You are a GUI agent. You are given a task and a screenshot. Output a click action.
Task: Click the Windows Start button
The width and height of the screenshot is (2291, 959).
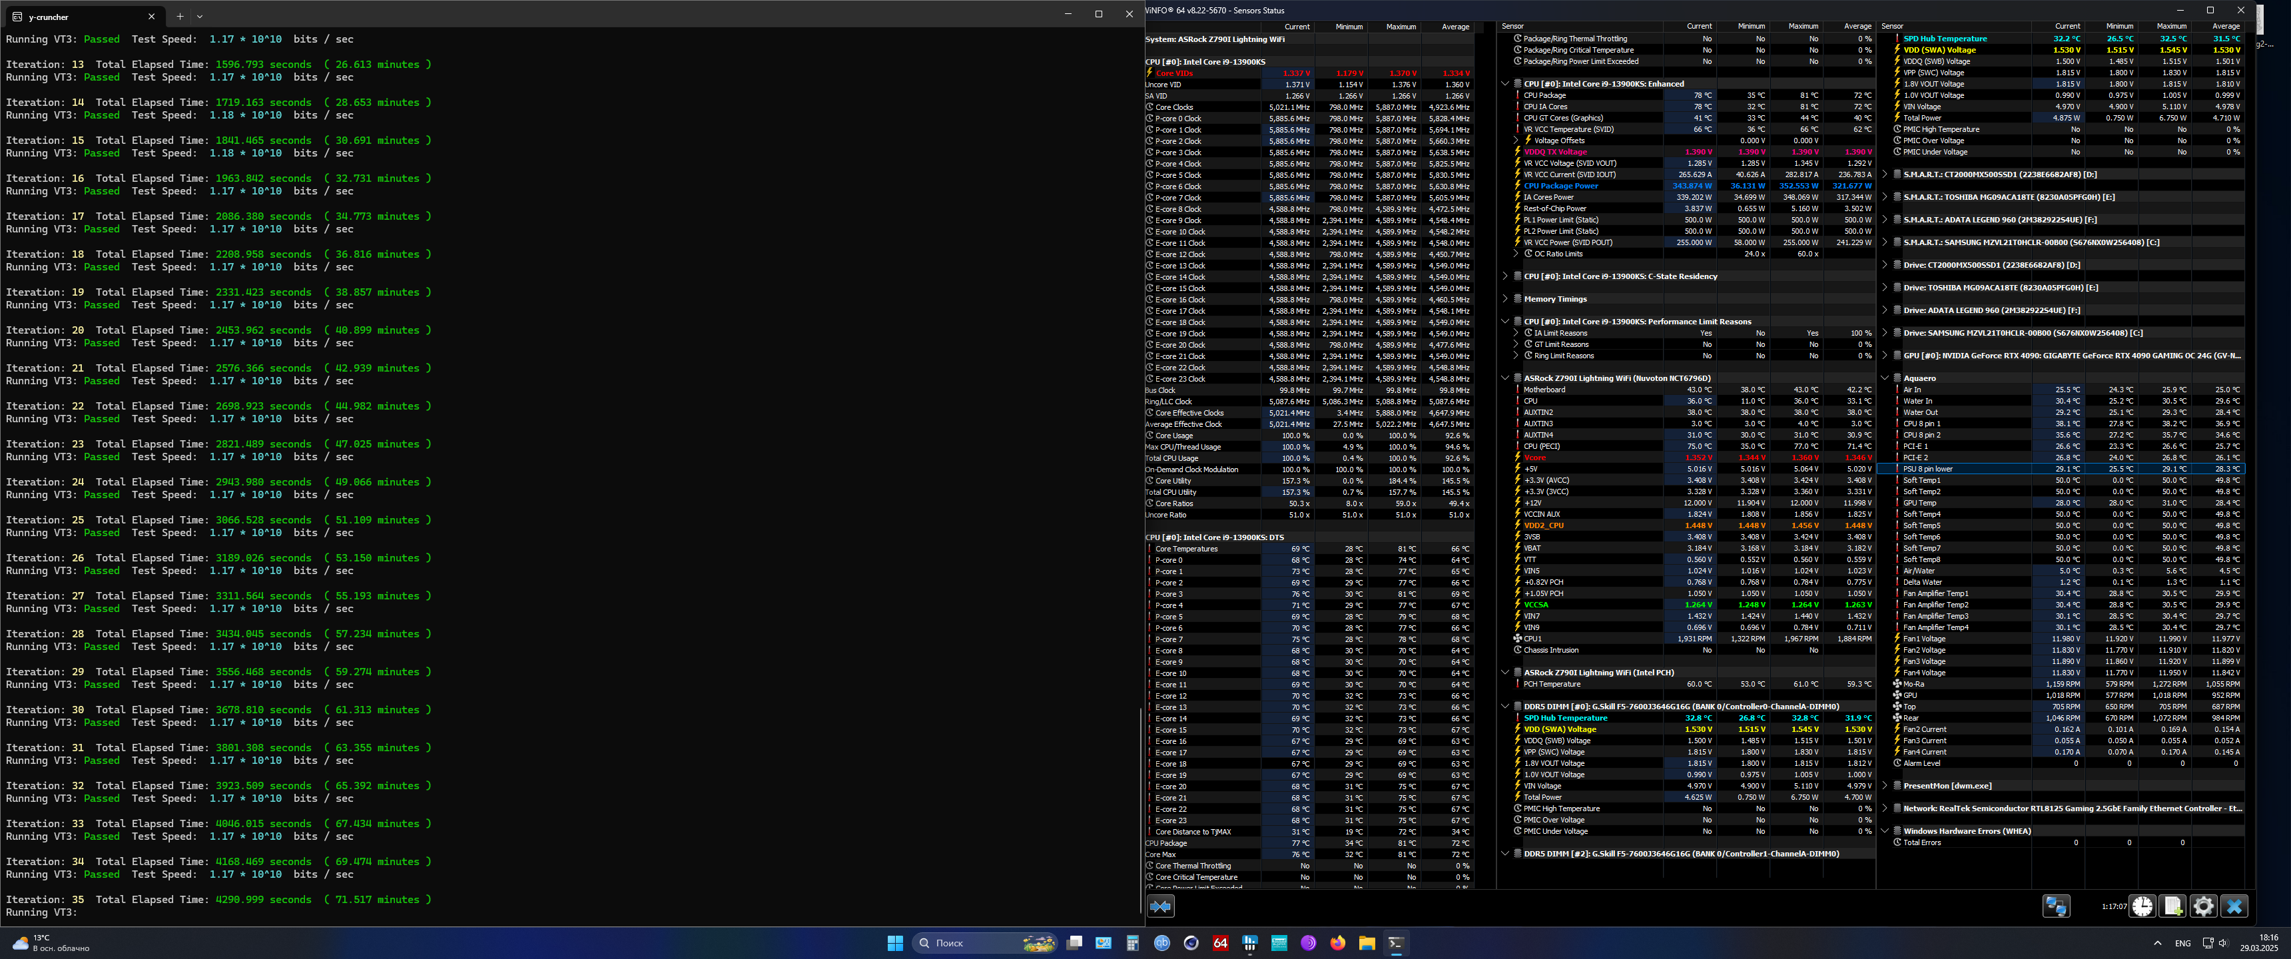pos(894,943)
